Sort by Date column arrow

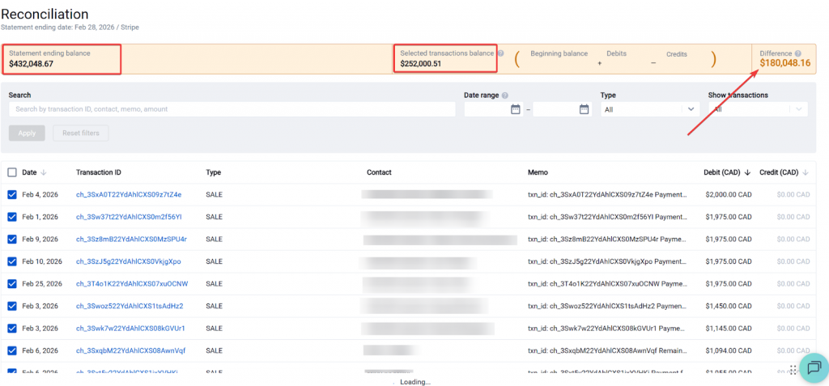click(44, 172)
